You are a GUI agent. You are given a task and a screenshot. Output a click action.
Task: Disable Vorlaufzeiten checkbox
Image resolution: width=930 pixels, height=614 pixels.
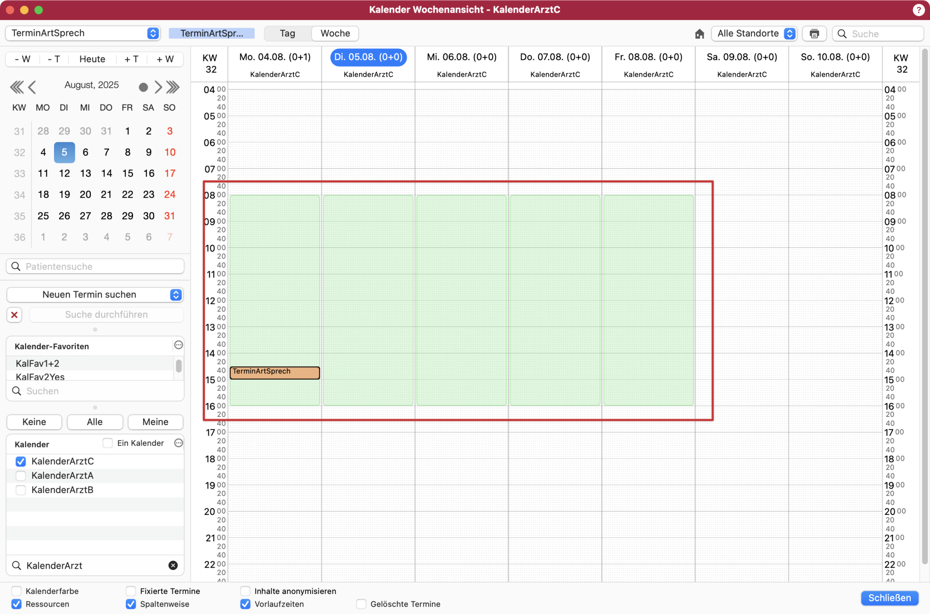(x=245, y=604)
